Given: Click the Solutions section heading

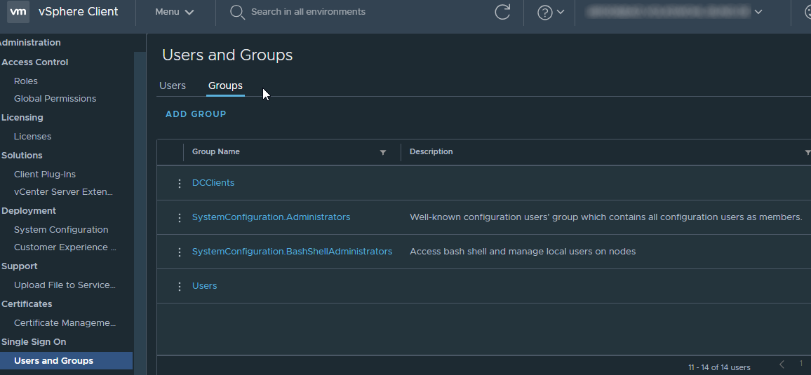Looking at the screenshot, I should [x=22, y=156].
